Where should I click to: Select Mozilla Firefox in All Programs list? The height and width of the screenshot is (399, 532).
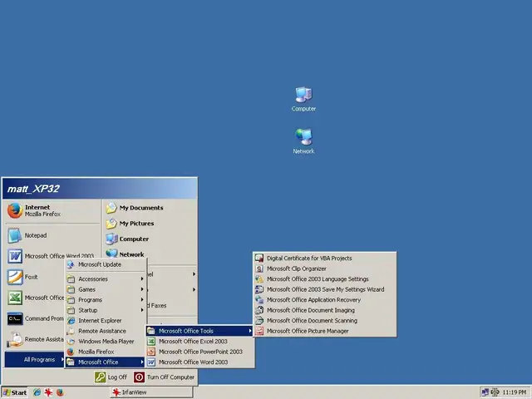(x=106, y=352)
